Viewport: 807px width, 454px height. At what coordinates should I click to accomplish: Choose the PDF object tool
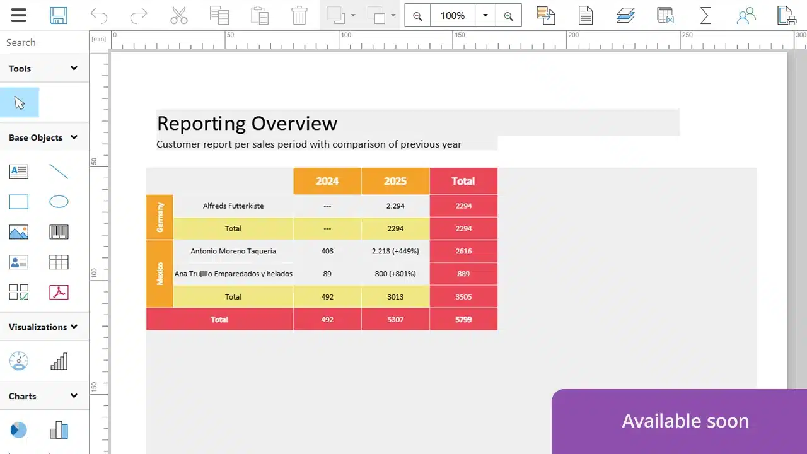tap(59, 292)
